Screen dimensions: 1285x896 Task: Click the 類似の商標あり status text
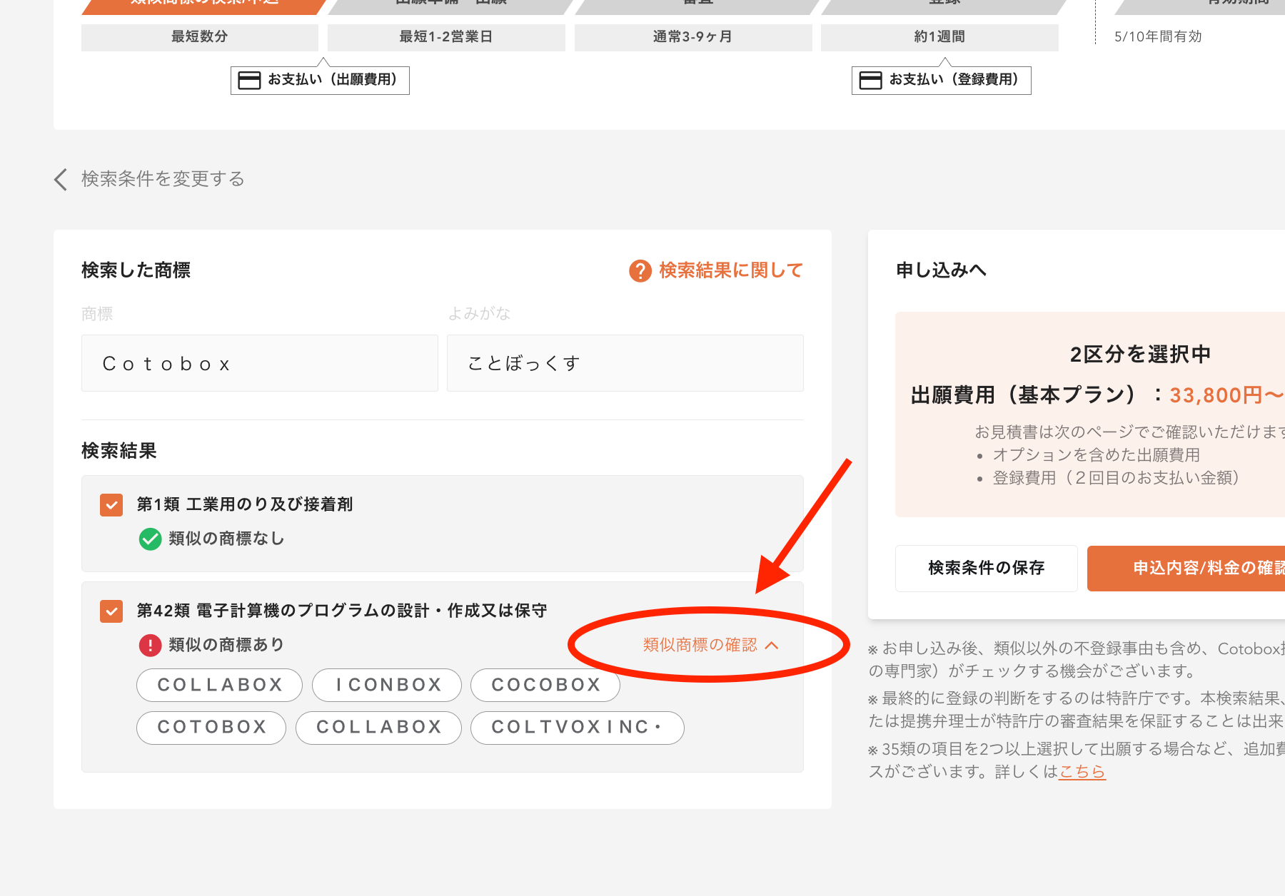pos(227,646)
